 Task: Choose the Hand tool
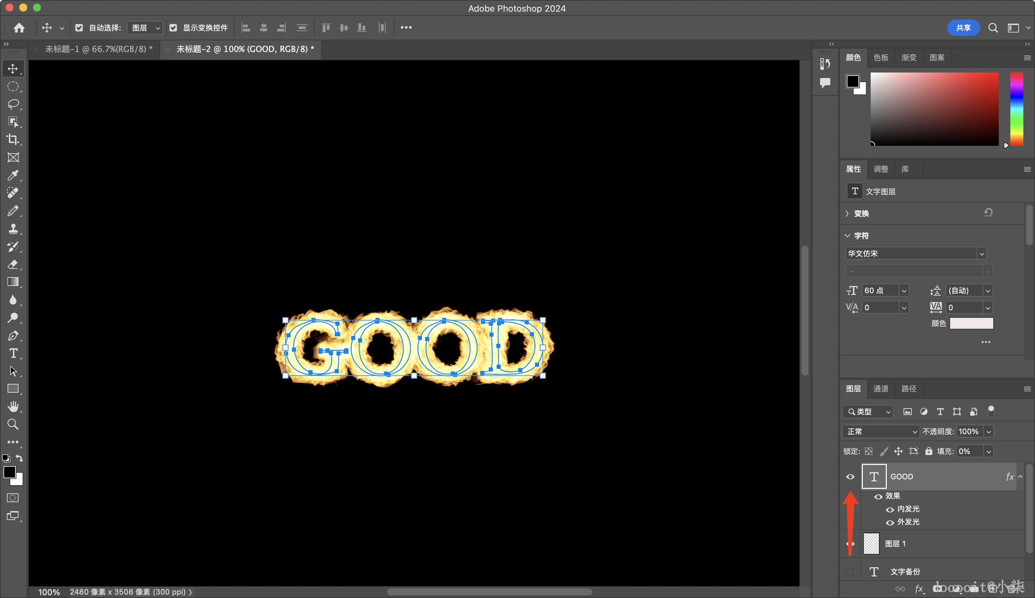[13, 406]
